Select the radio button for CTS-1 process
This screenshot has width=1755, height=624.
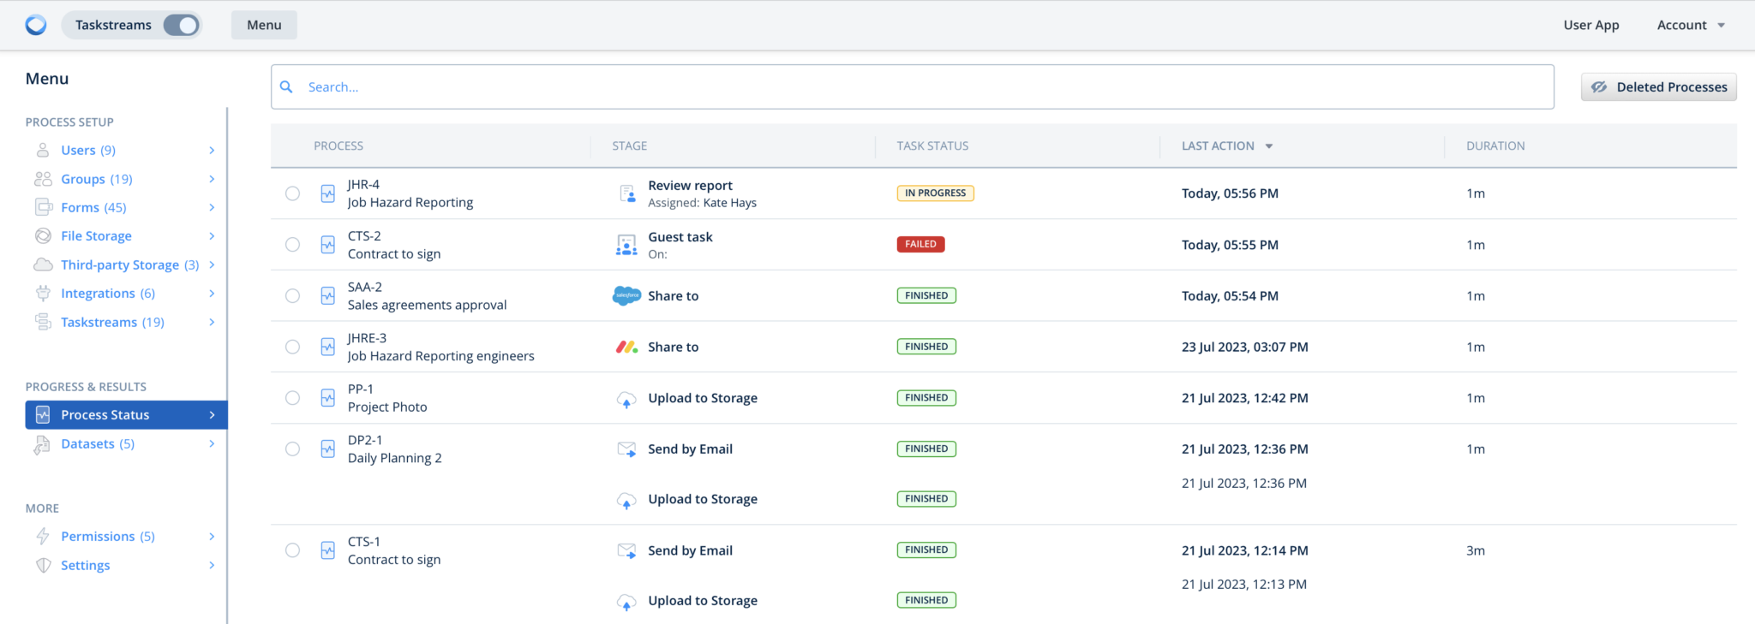[x=293, y=550]
